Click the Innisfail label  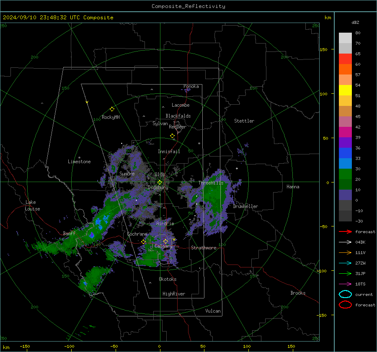(169, 152)
